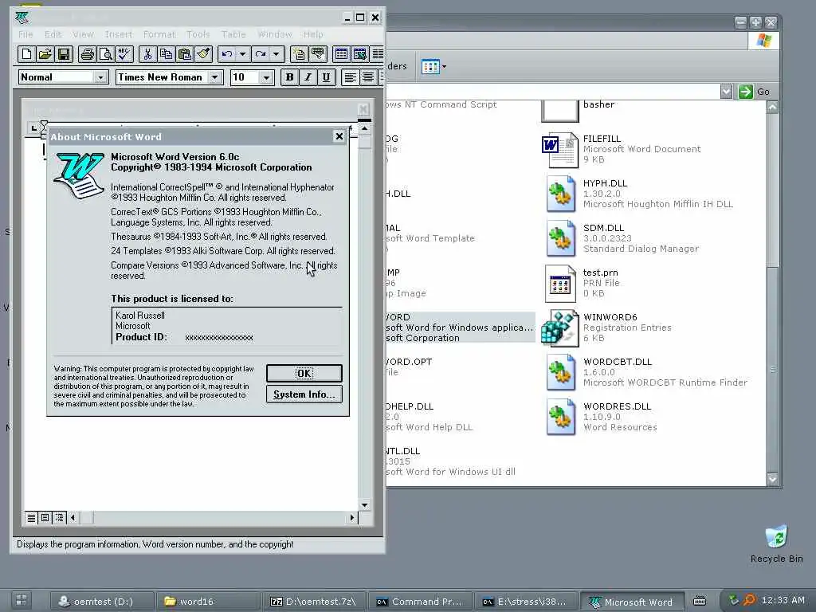Screen dimensions: 816x612
Task: Click the first-line indent marker on ruler
Action: click(45, 124)
